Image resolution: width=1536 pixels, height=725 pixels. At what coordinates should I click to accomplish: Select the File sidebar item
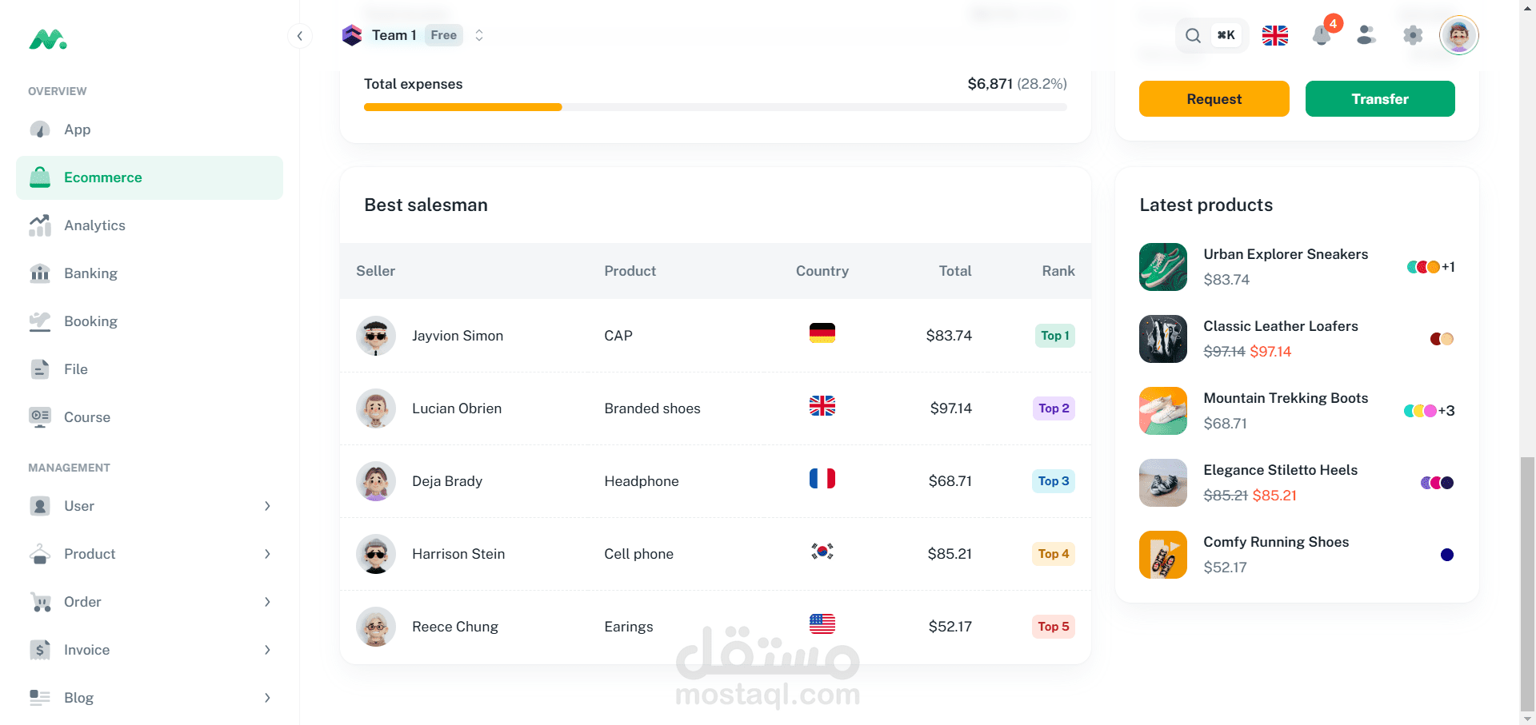pos(76,369)
